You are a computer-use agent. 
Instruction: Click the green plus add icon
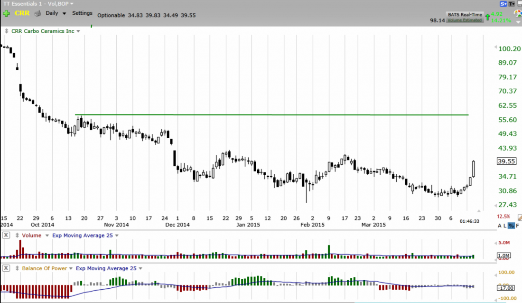click(x=6, y=14)
